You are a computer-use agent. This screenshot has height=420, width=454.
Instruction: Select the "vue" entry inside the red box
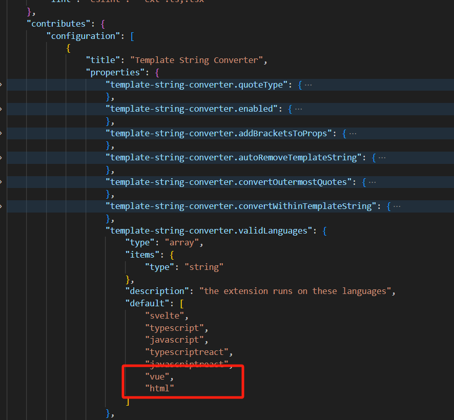click(159, 376)
